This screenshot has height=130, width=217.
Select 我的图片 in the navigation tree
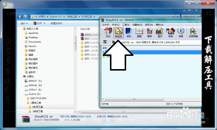(33, 64)
